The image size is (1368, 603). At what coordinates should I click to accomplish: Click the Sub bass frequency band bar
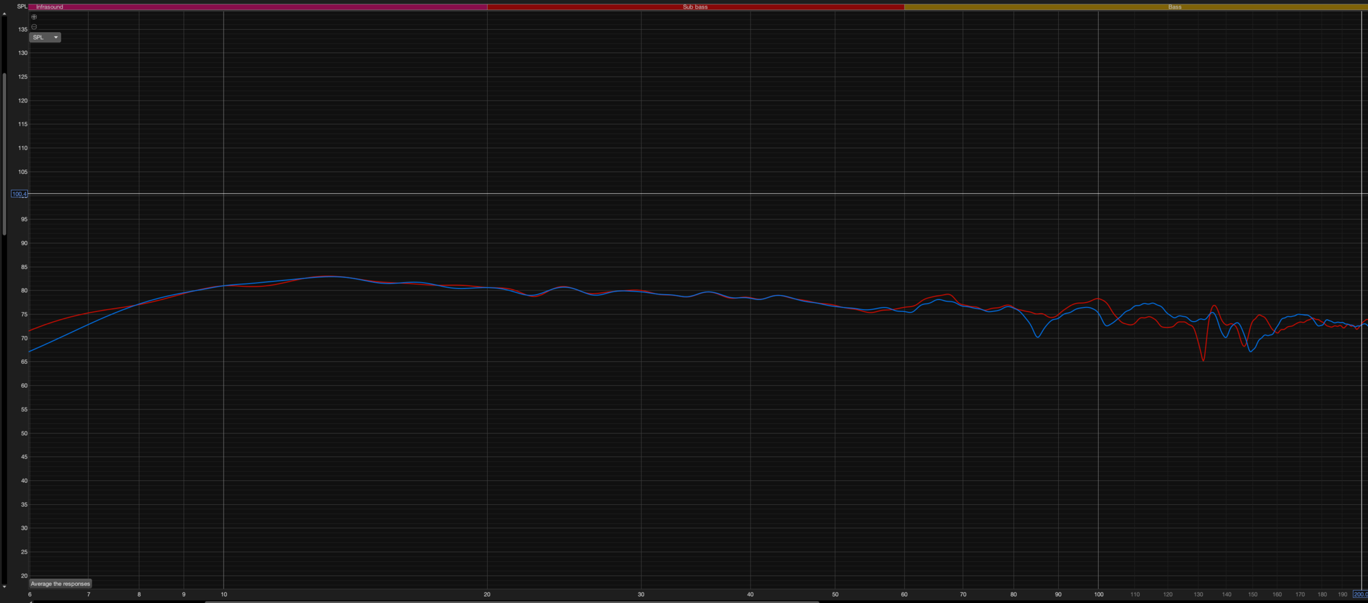pyautogui.click(x=695, y=7)
